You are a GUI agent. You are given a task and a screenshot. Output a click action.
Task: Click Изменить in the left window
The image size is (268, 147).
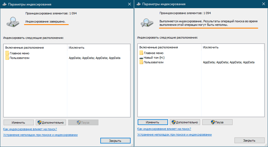coord(19,123)
